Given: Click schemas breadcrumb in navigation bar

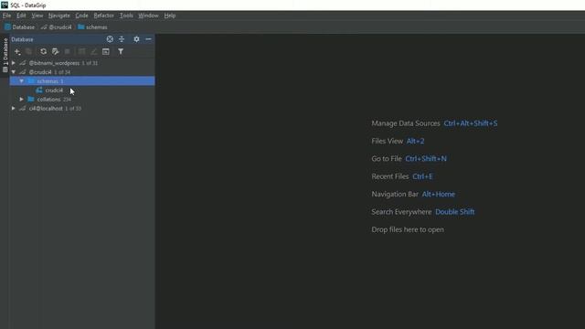Looking at the screenshot, I should [x=92, y=27].
